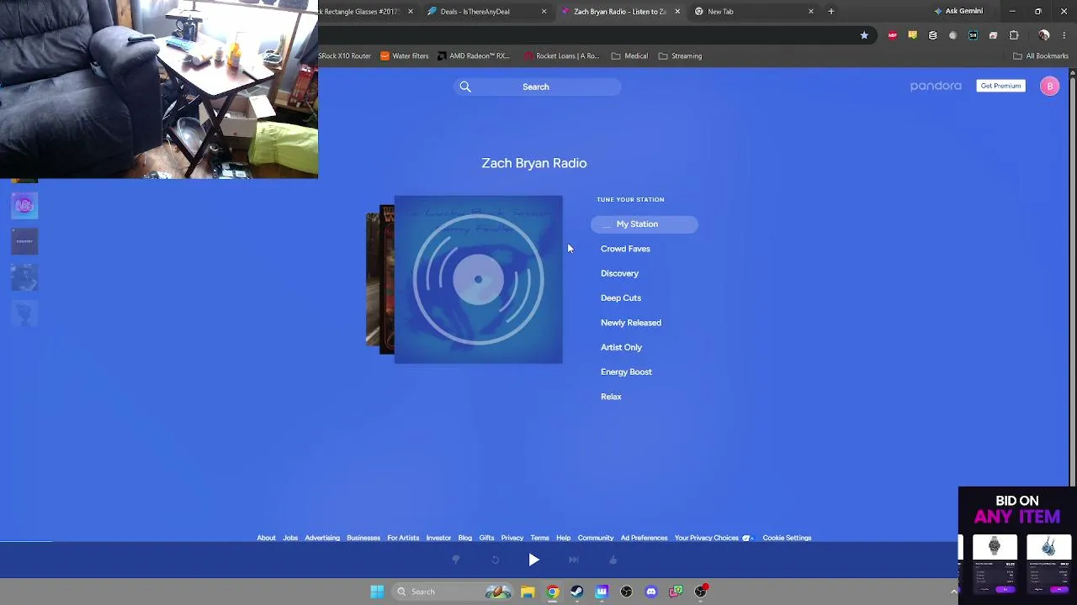Screen dimensions: 1077x605
Task: Open Your Privacy Choices link
Action: [x=713, y=538]
